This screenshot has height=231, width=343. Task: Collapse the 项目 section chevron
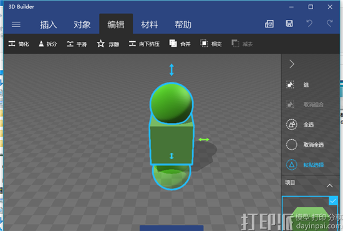tap(330, 185)
